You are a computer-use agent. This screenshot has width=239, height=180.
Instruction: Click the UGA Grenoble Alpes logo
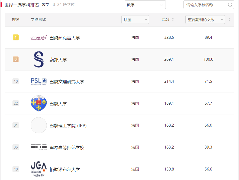click(39, 169)
